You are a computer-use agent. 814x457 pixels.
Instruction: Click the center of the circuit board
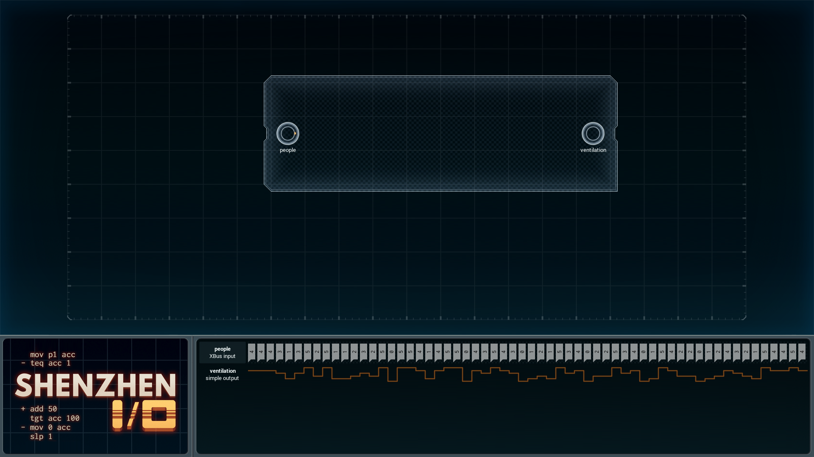click(x=440, y=134)
